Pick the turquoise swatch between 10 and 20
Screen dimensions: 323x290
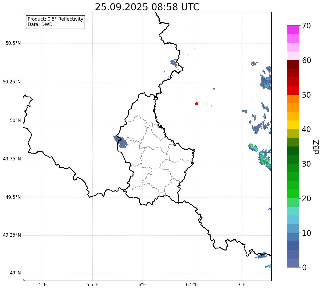coord(293,211)
